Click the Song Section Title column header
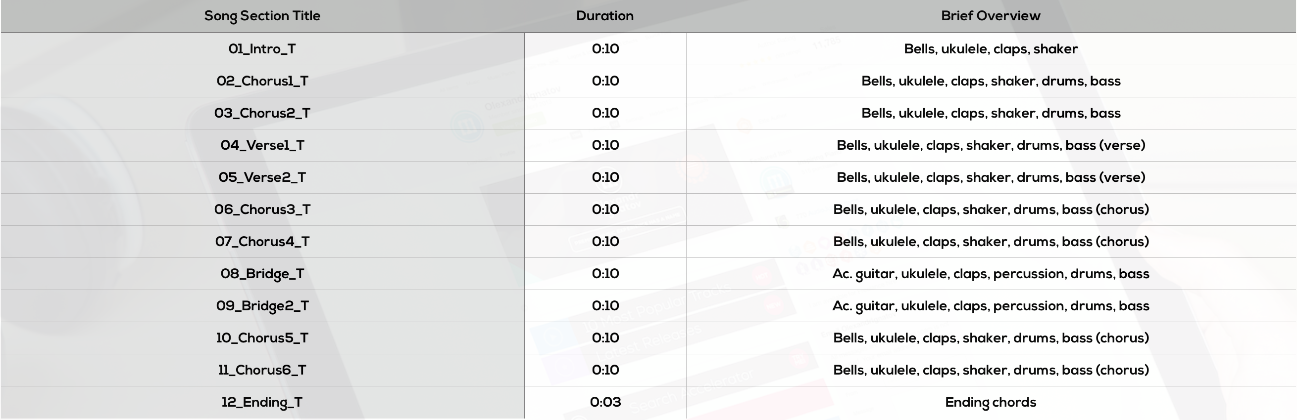This screenshot has height=420, width=1297. (262, 16)
